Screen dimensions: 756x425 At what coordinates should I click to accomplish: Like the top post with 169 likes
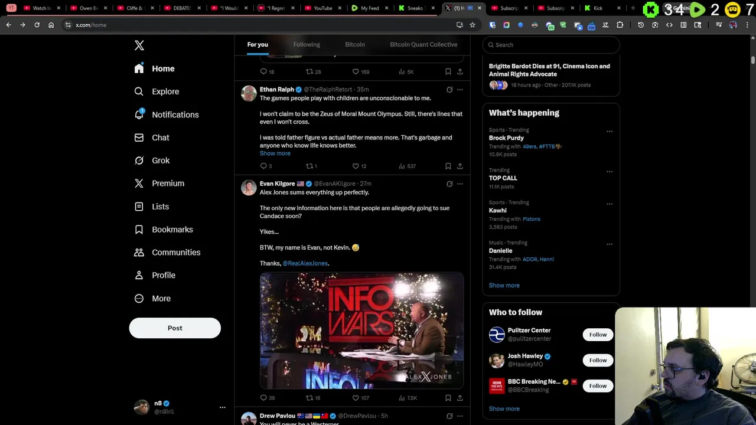pos(361,71)
